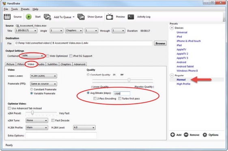Click the HandBrake title bar logo
228x151 pixels.
point(4,3)
